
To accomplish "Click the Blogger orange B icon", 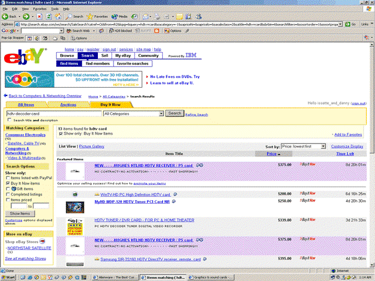I will coord(156,31).
